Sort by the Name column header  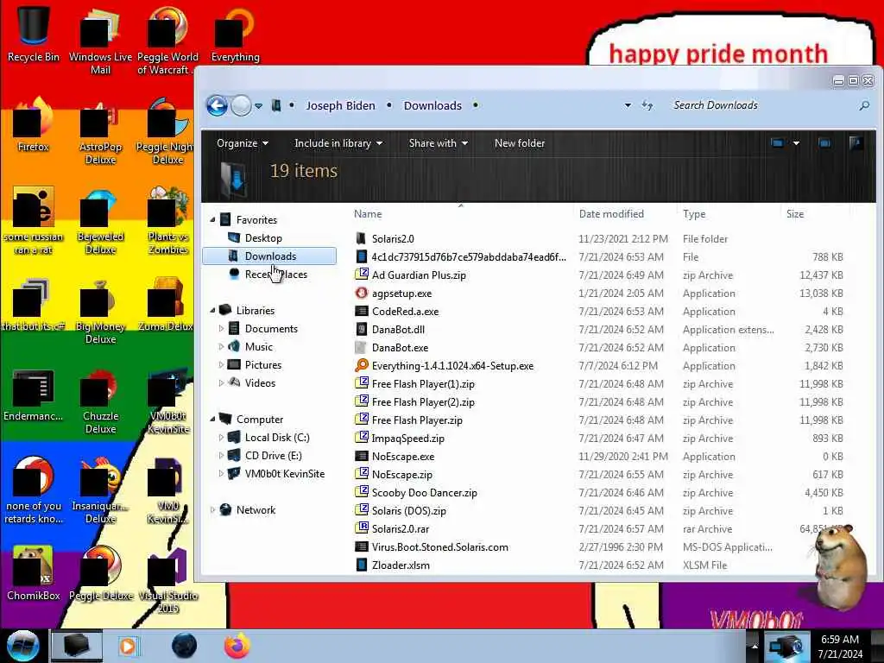point(368,214)
